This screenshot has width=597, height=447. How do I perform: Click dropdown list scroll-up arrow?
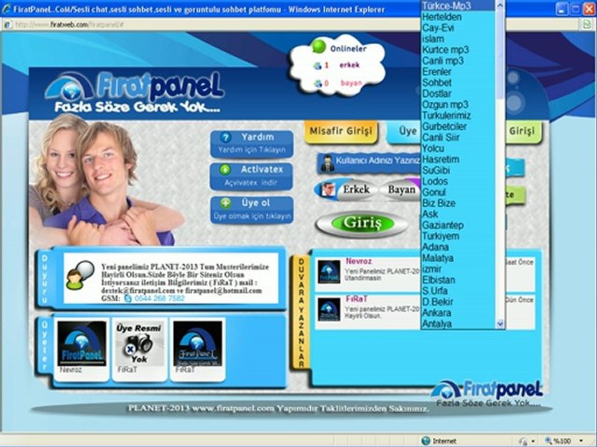coord(500,5)
